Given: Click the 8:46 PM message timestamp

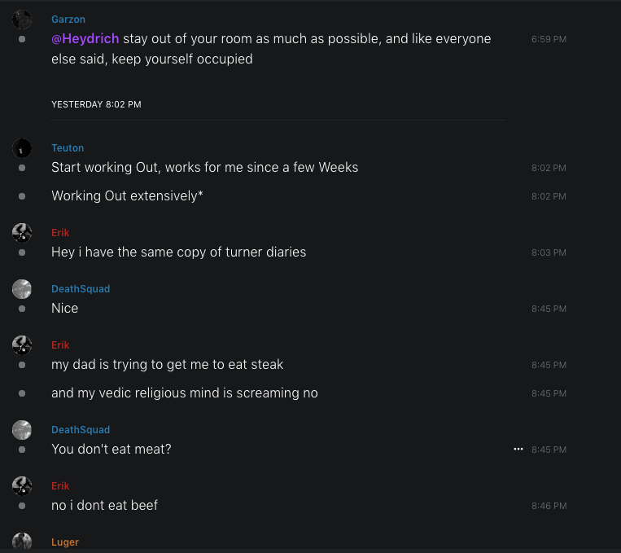Looking at the screenshot, I should coord(549,506).
